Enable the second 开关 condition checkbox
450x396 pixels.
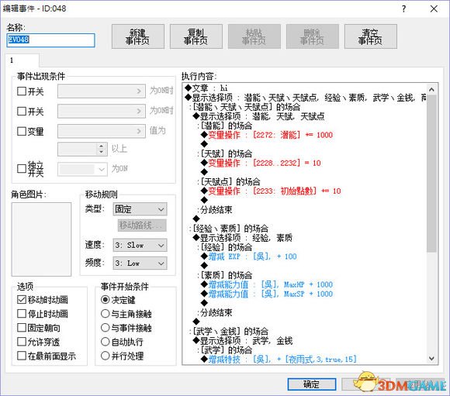[22, 111]
